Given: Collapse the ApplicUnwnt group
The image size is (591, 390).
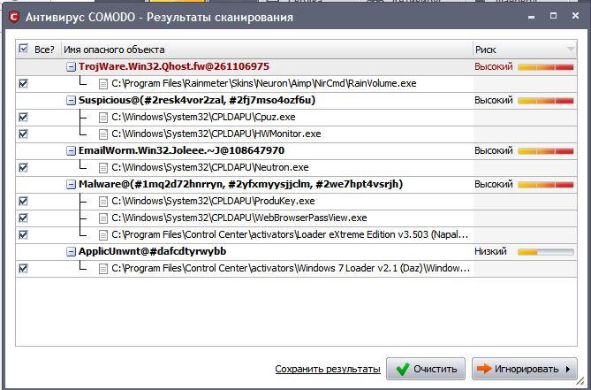Looking at the screenshot, I should pyautogui.click(x=71, y=251).
